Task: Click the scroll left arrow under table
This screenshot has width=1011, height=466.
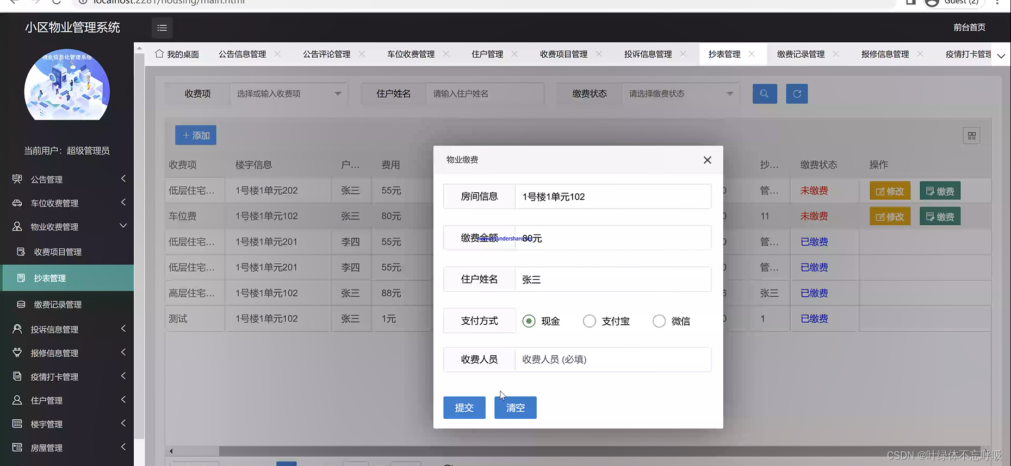Action: click(171, 451)
